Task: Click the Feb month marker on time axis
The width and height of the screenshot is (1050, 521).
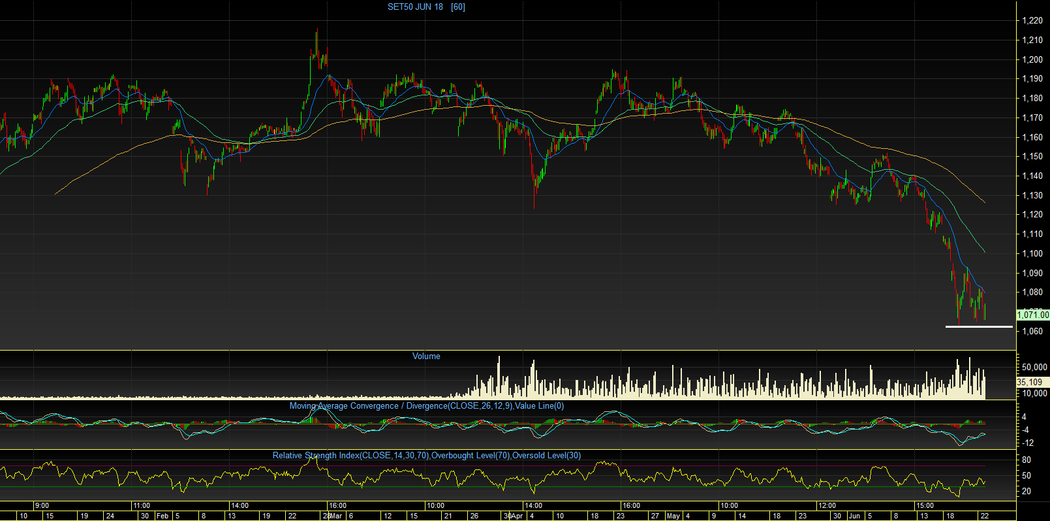Action: coord(162,516)
